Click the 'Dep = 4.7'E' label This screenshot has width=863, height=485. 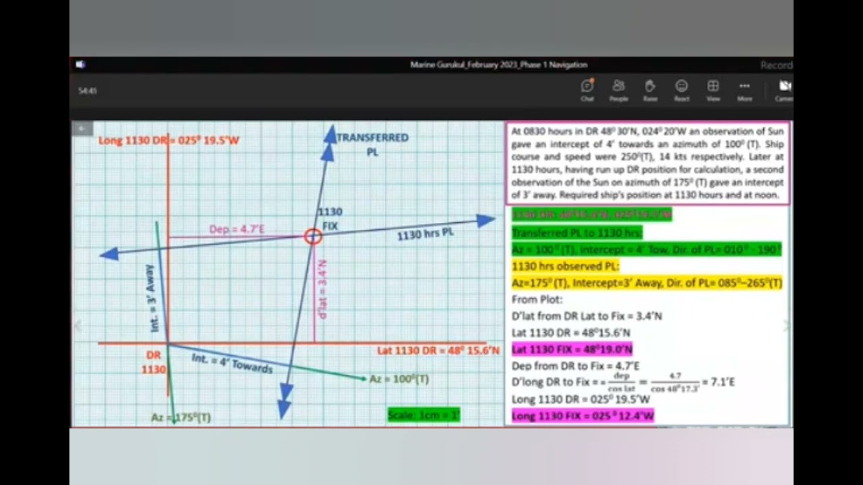(237, 229)
